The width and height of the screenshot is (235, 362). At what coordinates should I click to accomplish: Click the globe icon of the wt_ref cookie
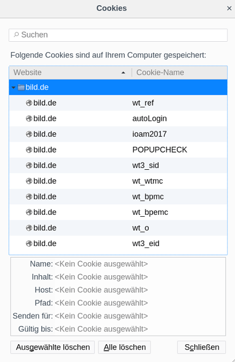(x=29, y=103)
